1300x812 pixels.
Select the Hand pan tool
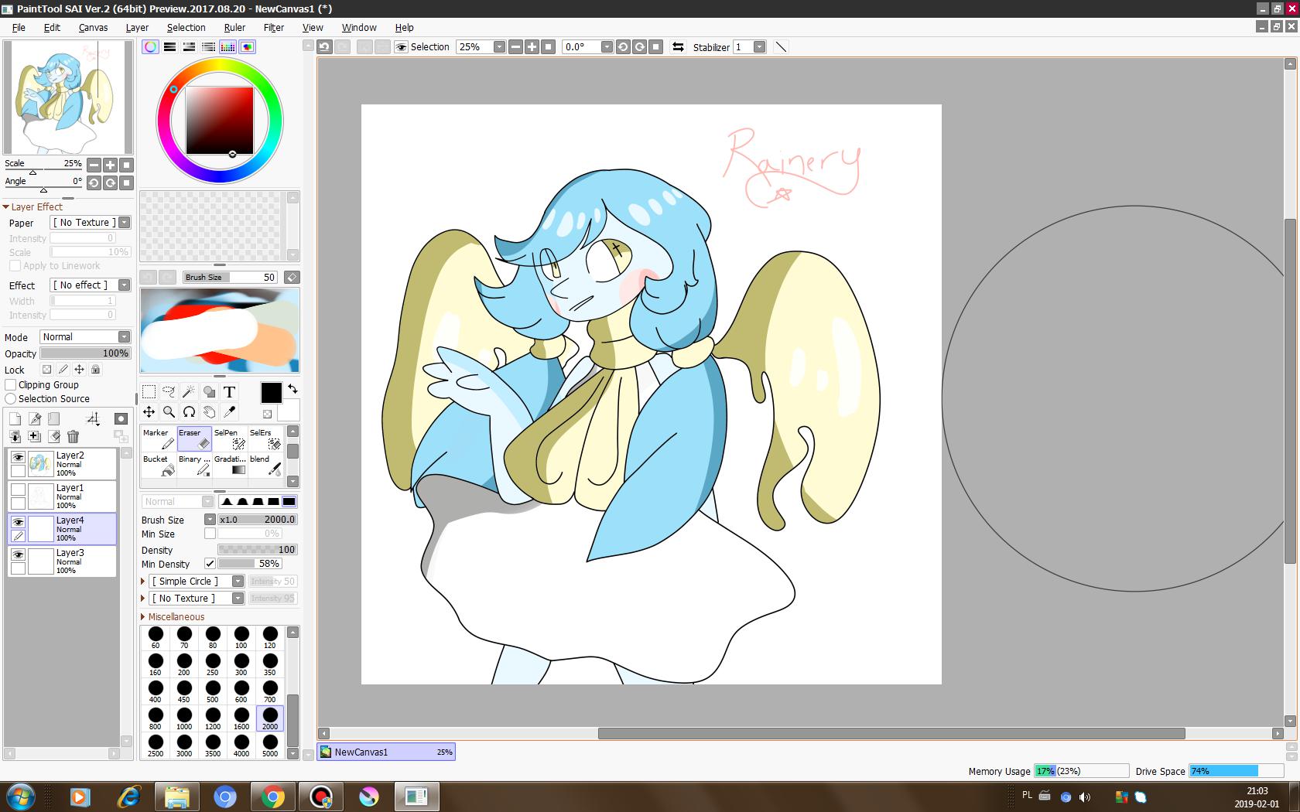point(209,412)
